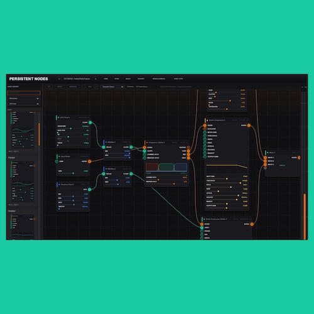Image resolution: width=314 pixels, height=314 pixels.
Task: Click the green mid band in Frequency Splitter
Action: click(x=166, y=167)
